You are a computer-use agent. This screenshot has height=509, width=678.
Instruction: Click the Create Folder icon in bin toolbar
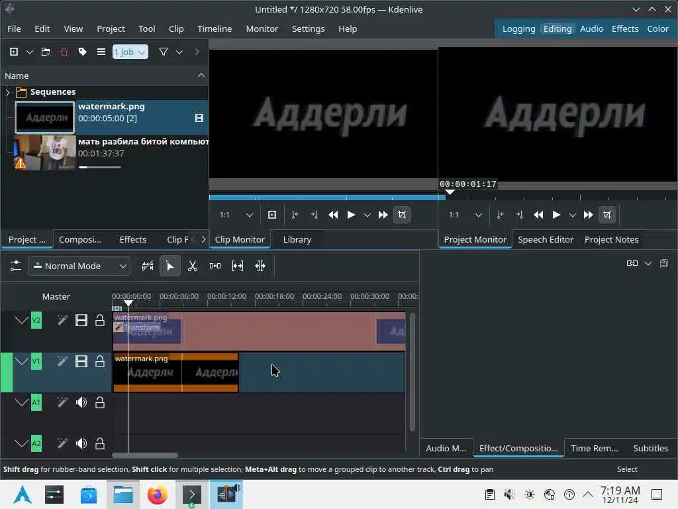click(46, 52)
